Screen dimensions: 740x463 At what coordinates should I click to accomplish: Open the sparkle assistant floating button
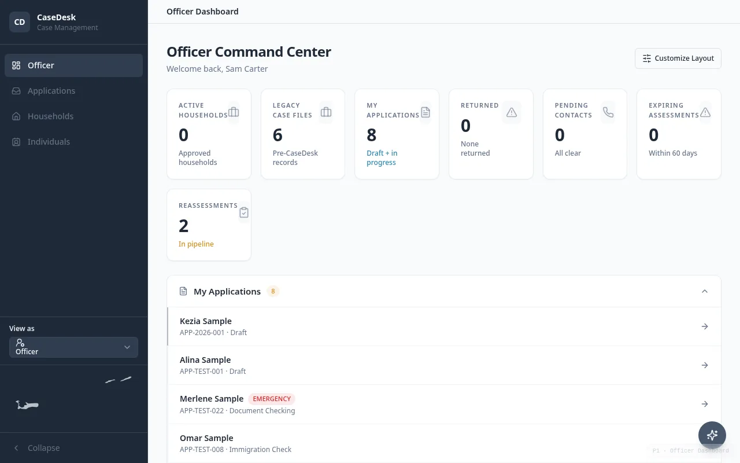pyautogui.click(x=712, y=435)
